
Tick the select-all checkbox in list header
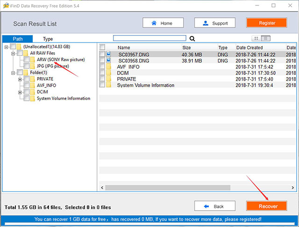[x=102, y=47]
